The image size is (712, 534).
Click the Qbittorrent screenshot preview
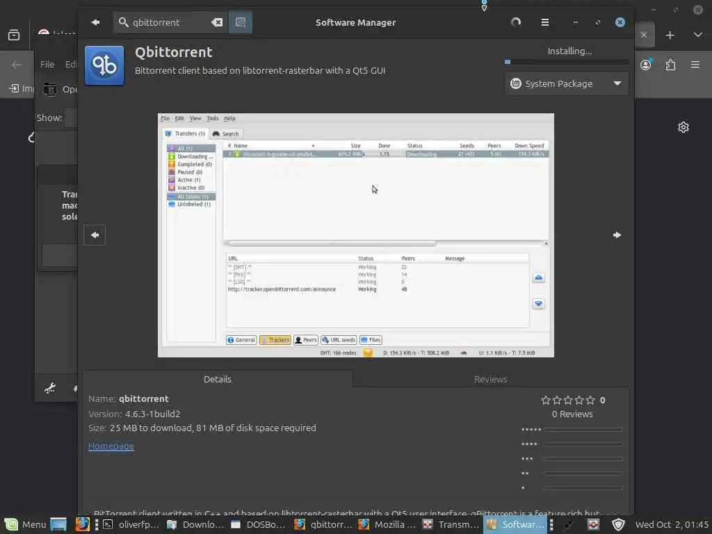[355, 235]
